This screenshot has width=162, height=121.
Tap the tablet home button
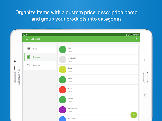coord(146,77)
